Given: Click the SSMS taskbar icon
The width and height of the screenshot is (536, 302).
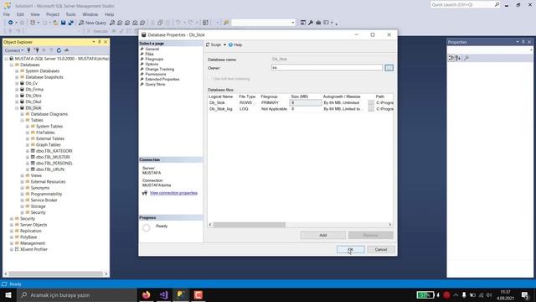Looking at the screenshot, I should click(181, 294).
